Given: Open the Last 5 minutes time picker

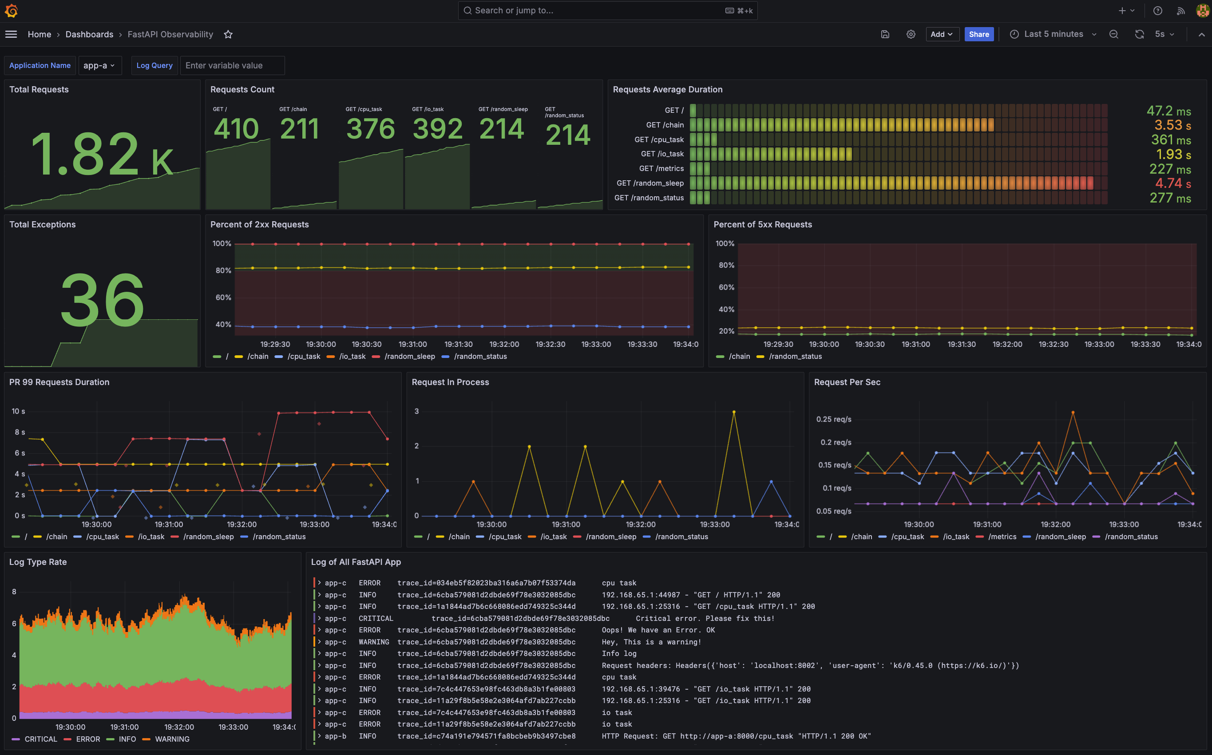Looking at the screenshot, I should [x=1053, y=34].
